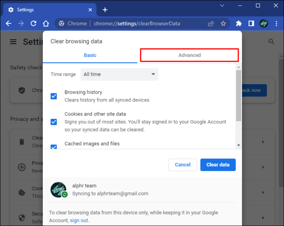Click the trash icon for clear data
The image size is (284, 226).
coord(22,141)
